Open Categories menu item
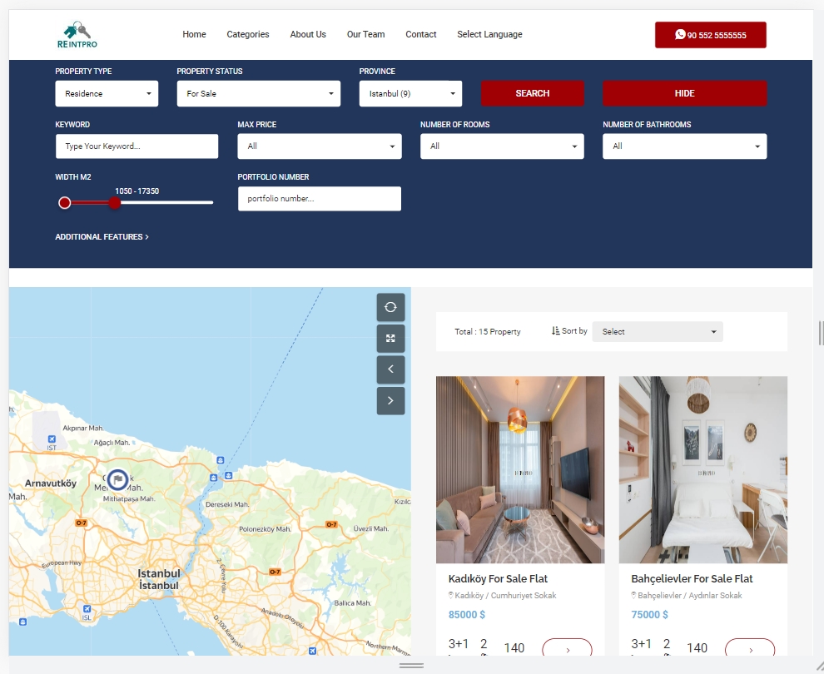 pos(248,34)
